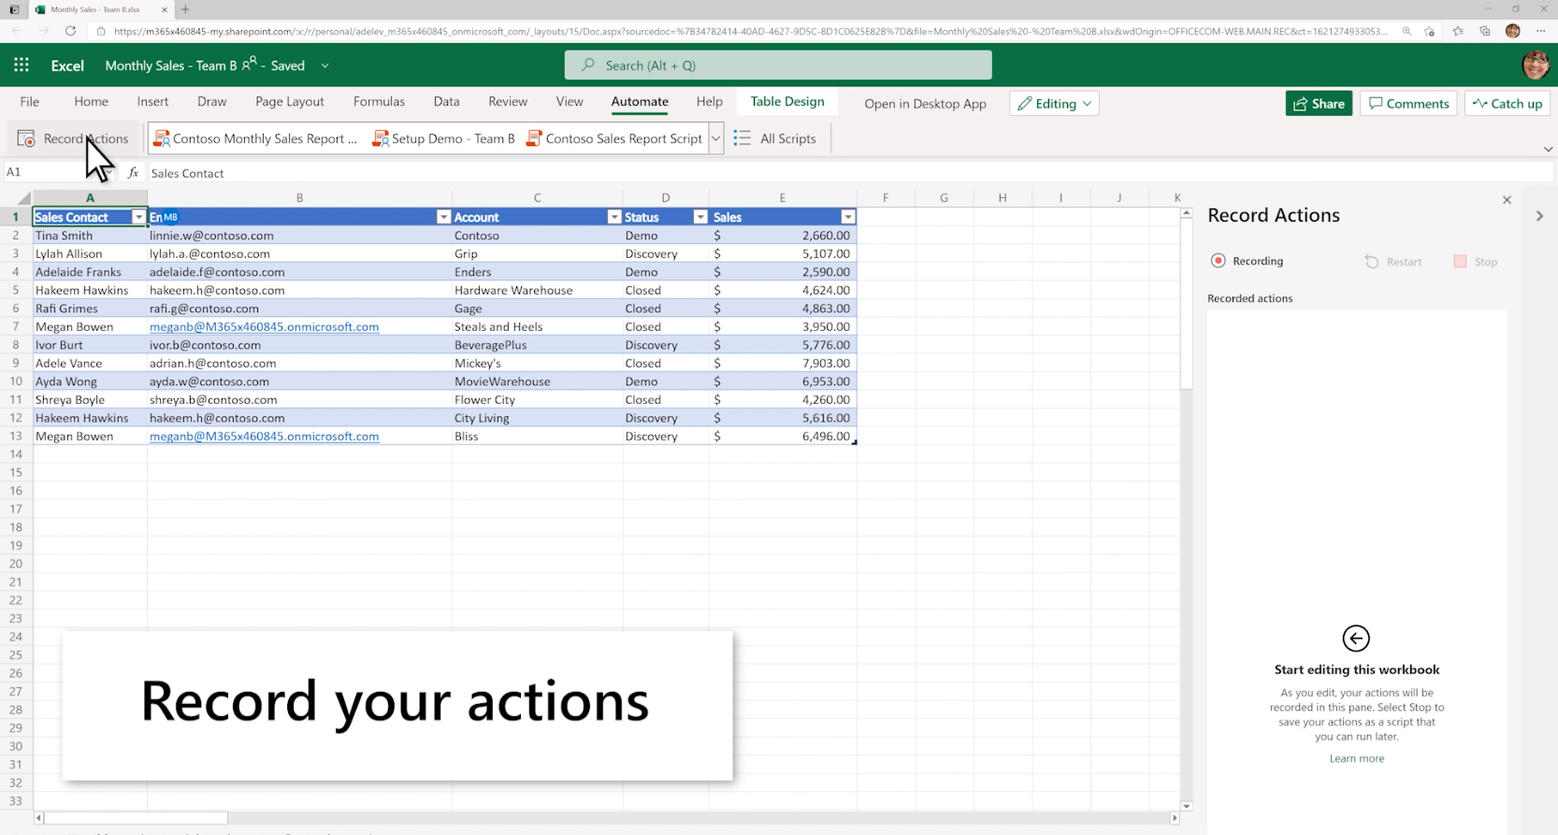Image resolution: width=1558 pixels, height=835 pixels.
Task: Open the file name dropdown chevron
Action: click(325, 65)
